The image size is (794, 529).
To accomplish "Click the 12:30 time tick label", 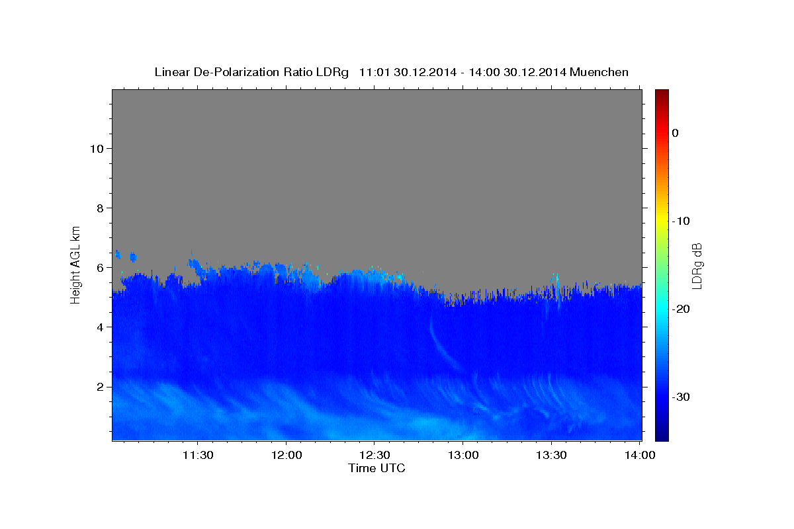I will [374, 455].
